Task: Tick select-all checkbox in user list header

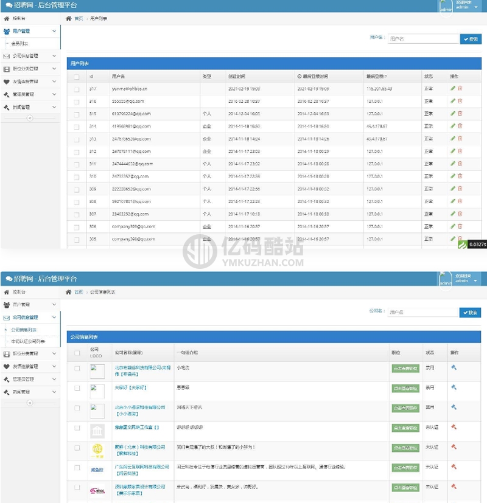Action: [x=77, y=77]
